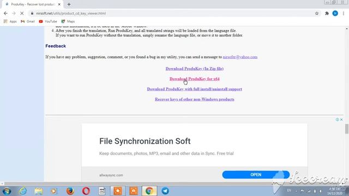Viewport: 349px width, 196px height.
Task: Open File Explorer from the taskbar
Action: (39, 191)
